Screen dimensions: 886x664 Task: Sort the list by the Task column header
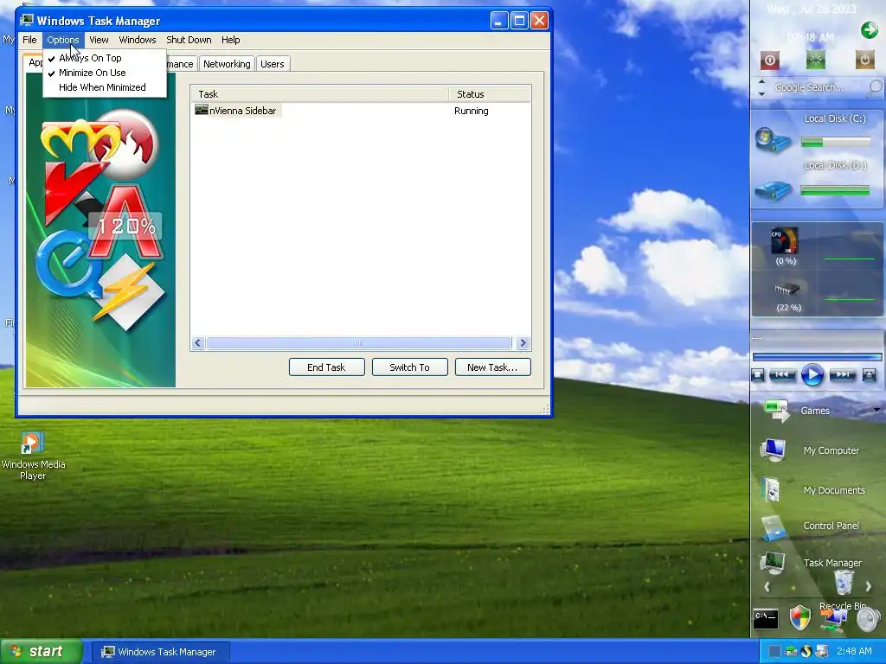point(320,94)
